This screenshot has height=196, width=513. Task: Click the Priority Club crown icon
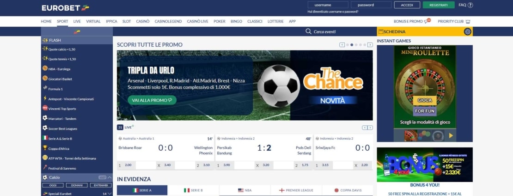click(468, 21)
